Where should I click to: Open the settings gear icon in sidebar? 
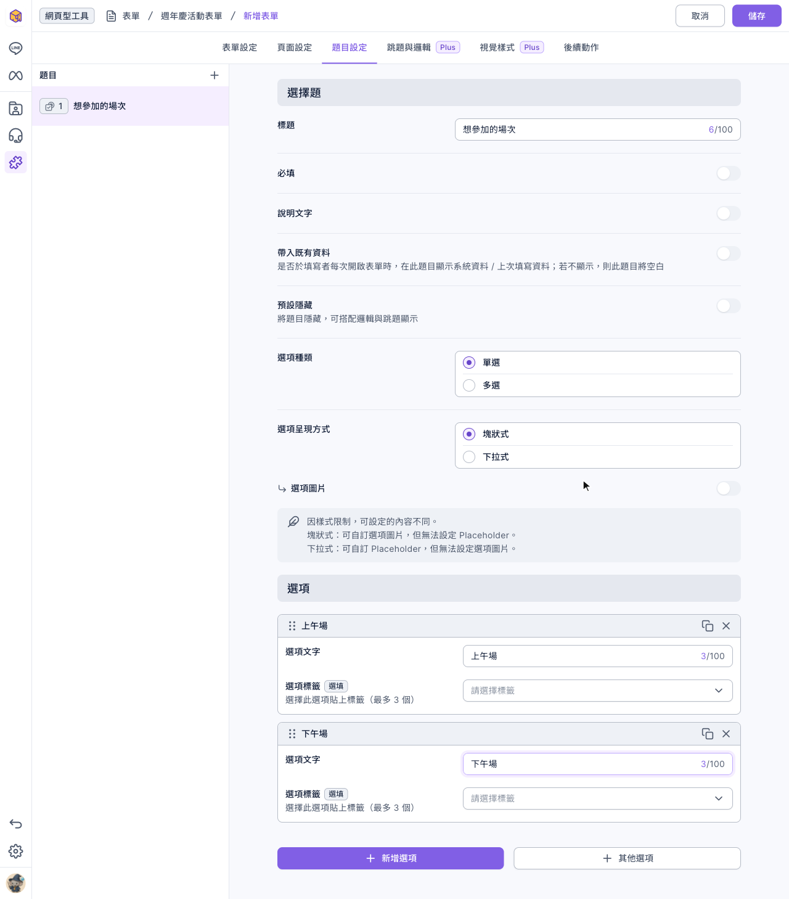click(x=15, y=852)
